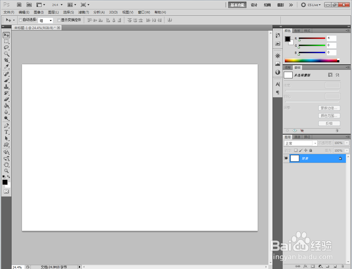Select the Blur tool
Viewport: 352px width, 269px height.
pyautogui.click(x=6, y=112)
